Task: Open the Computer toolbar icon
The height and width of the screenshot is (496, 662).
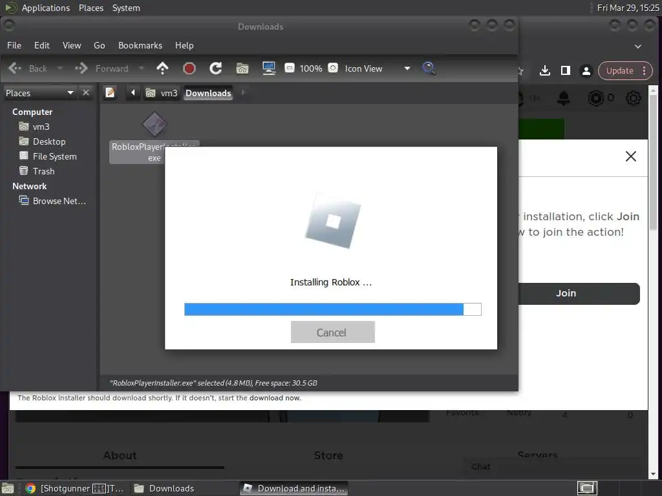Action: coord(269,68)
